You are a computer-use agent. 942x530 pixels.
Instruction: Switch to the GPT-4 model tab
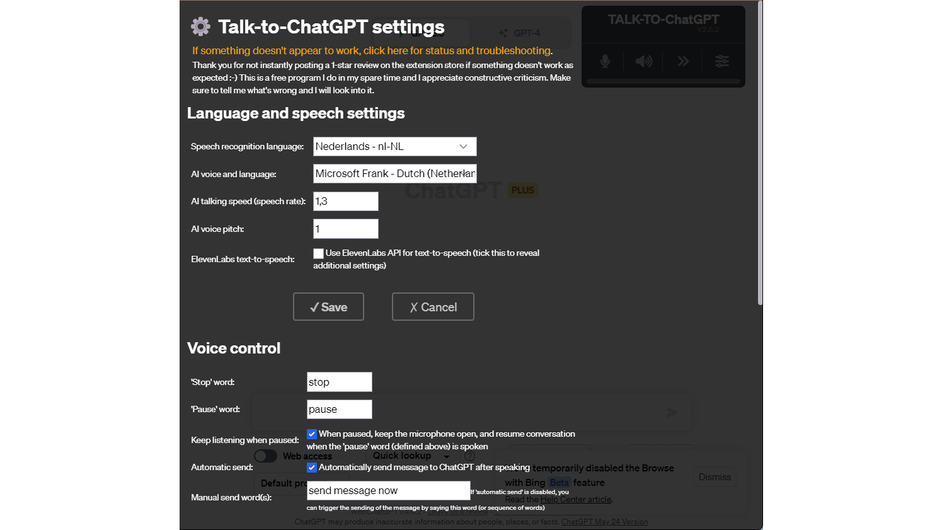(x=520, y=33)
